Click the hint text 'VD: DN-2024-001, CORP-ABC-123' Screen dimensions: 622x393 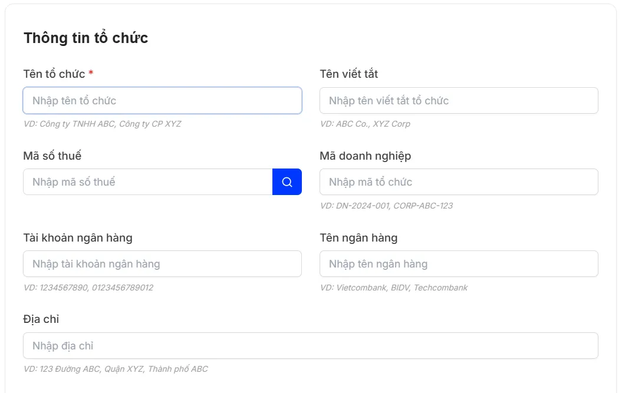(x=387, y=206)
